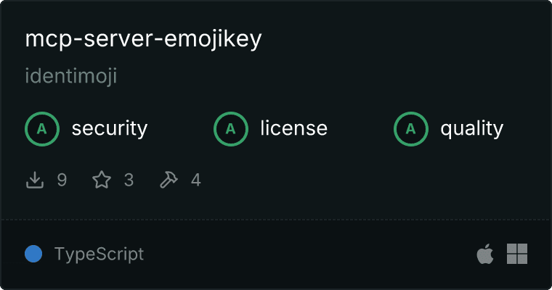Open the mcp-server-emojikey title
This screenshot has height=290, width=552.
143,39
